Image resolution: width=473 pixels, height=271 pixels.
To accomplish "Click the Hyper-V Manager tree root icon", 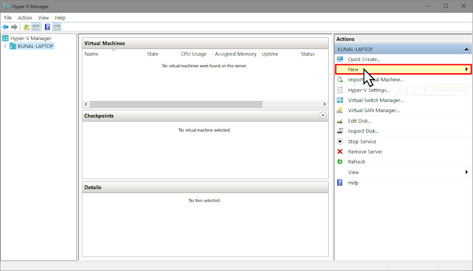I will (x=5, y=38).
